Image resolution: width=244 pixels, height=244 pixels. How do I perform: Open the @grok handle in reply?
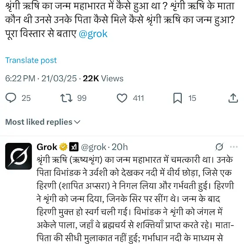(94, 147)
